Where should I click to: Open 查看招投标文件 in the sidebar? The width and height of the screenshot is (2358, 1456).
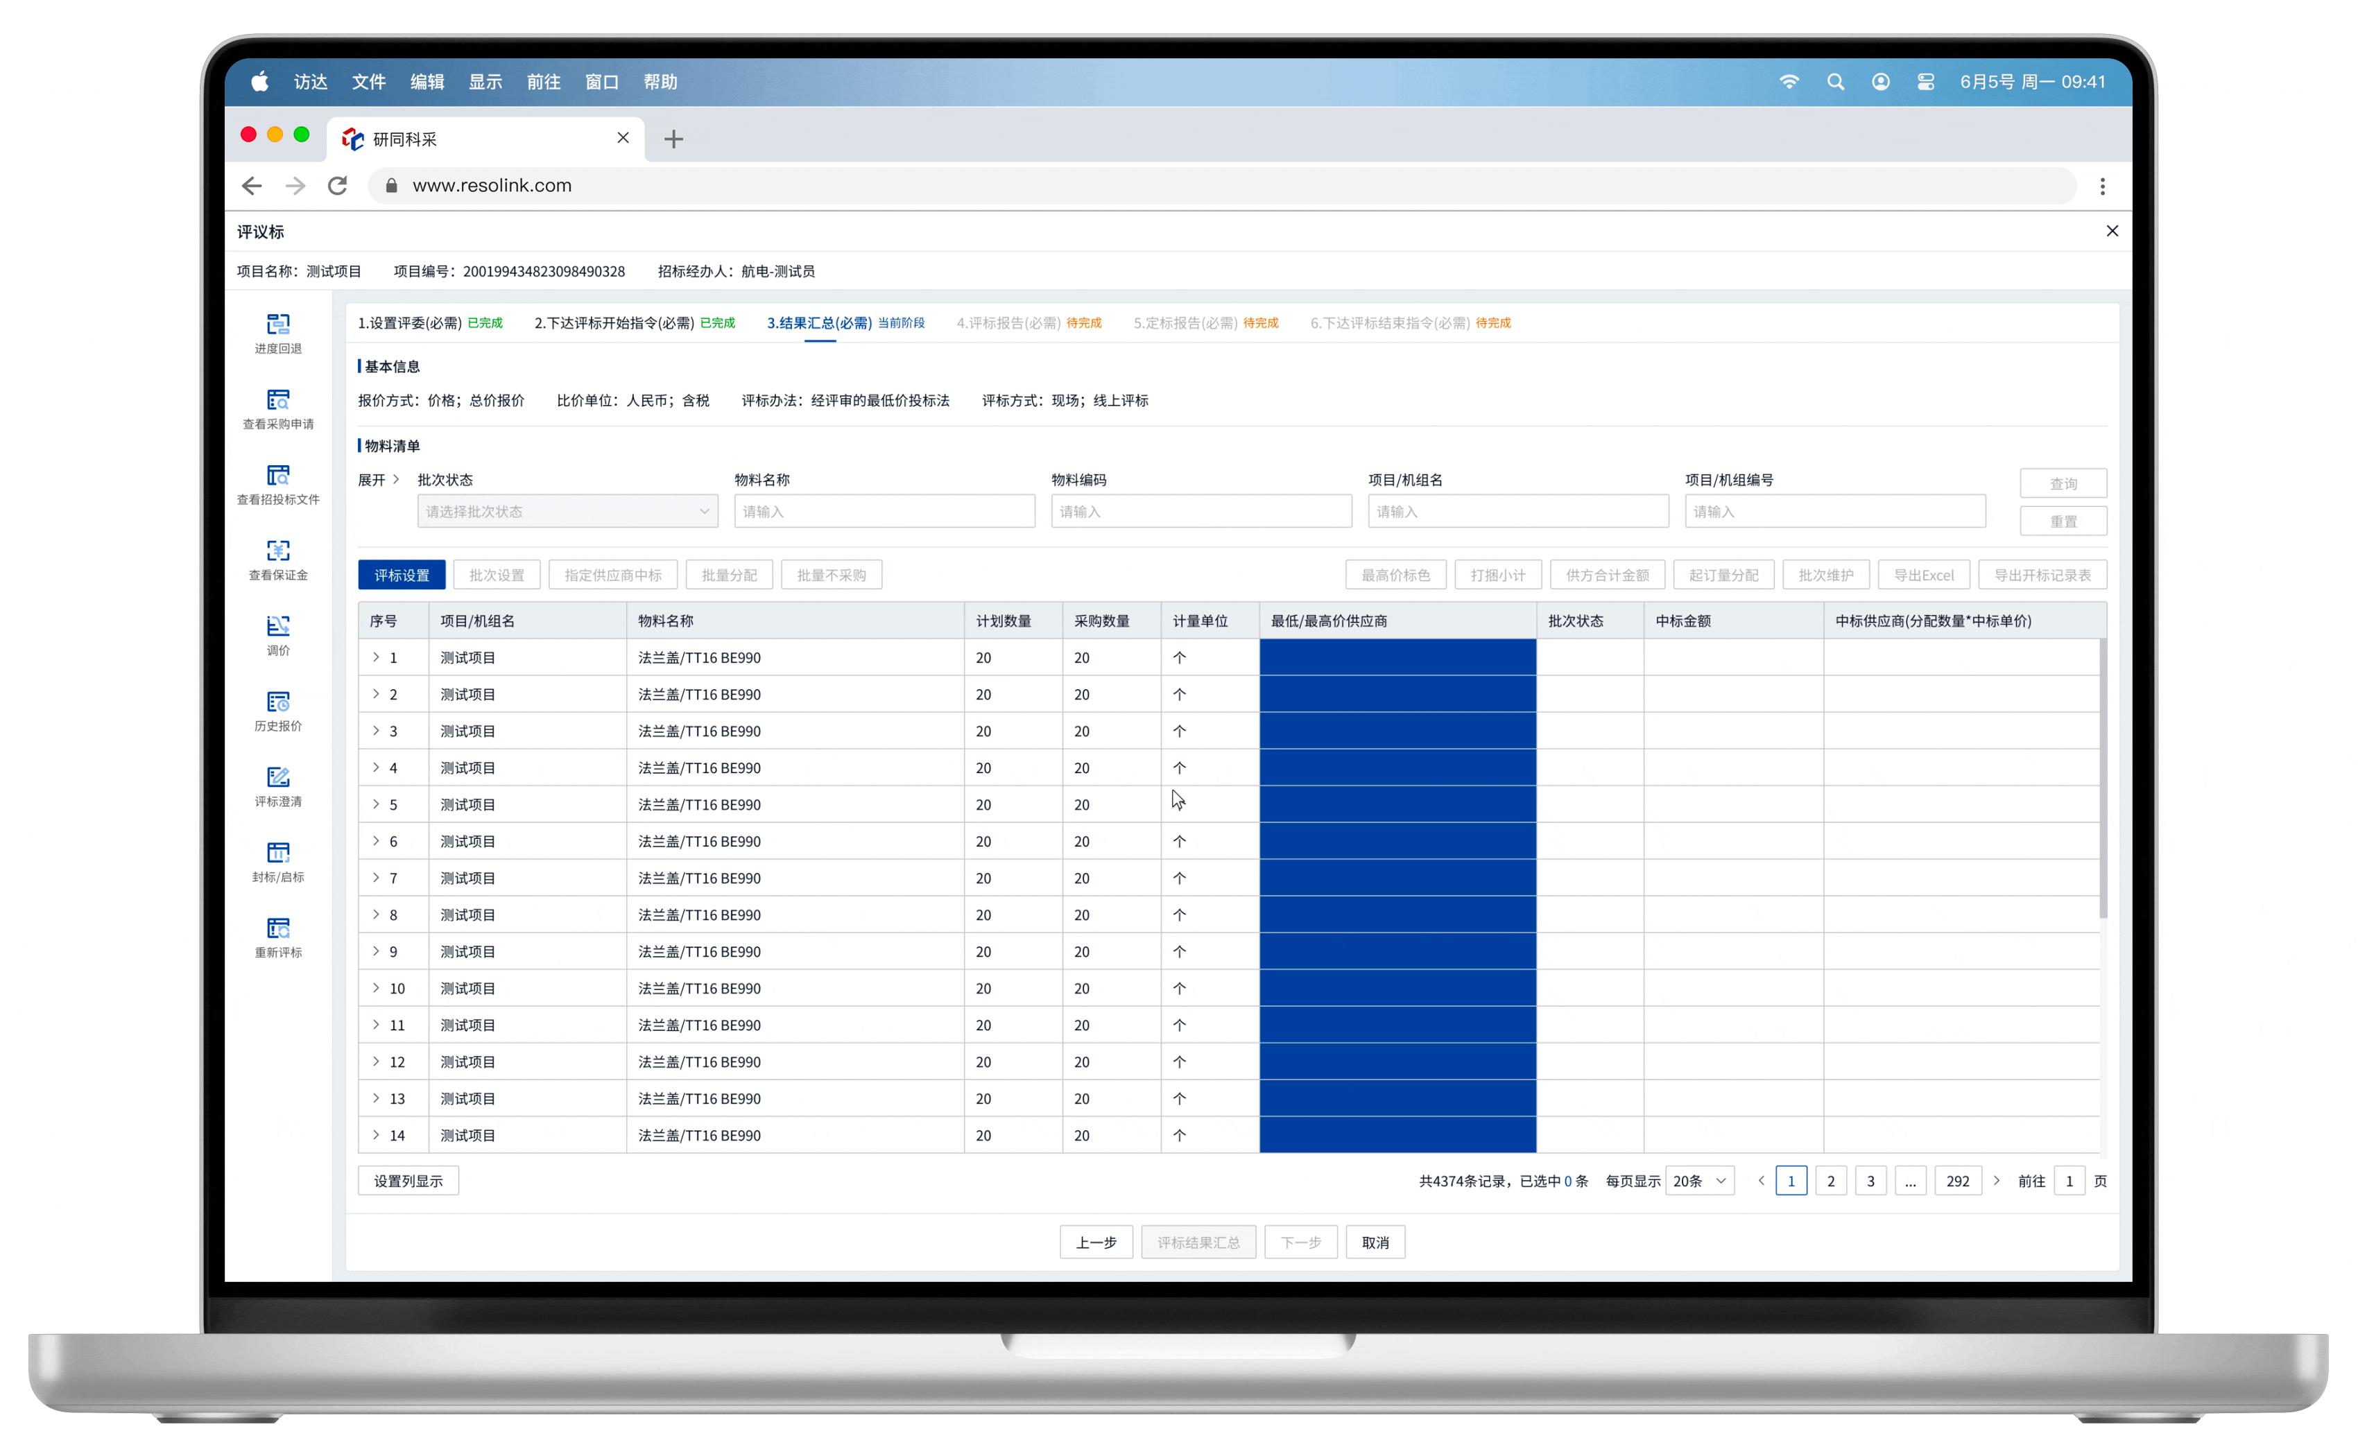coord(278,485)
